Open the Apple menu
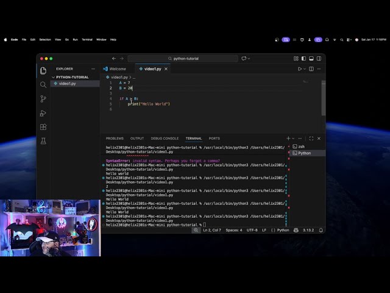The width and height of the screenshot is (390, 293). [x=5, y=40]
